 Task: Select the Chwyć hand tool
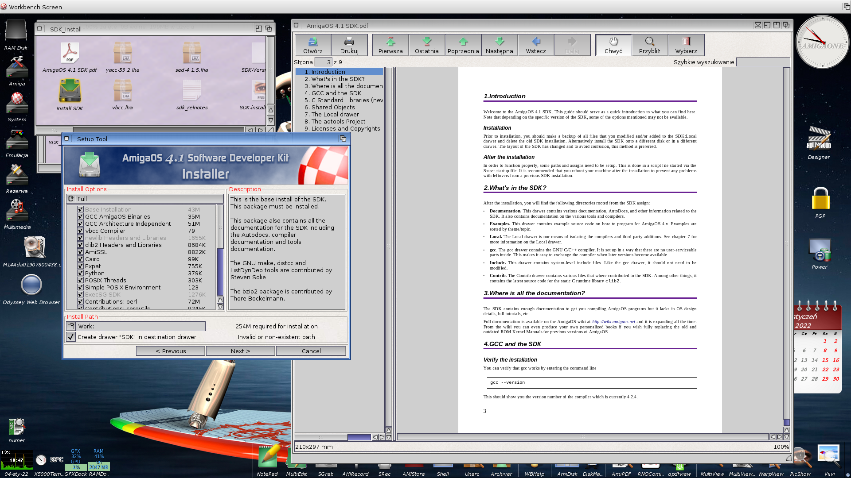point(613,45)
